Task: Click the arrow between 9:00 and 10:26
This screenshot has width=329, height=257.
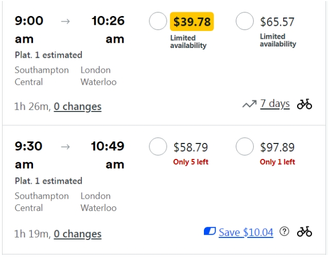Action: click(x=65, y=21)
